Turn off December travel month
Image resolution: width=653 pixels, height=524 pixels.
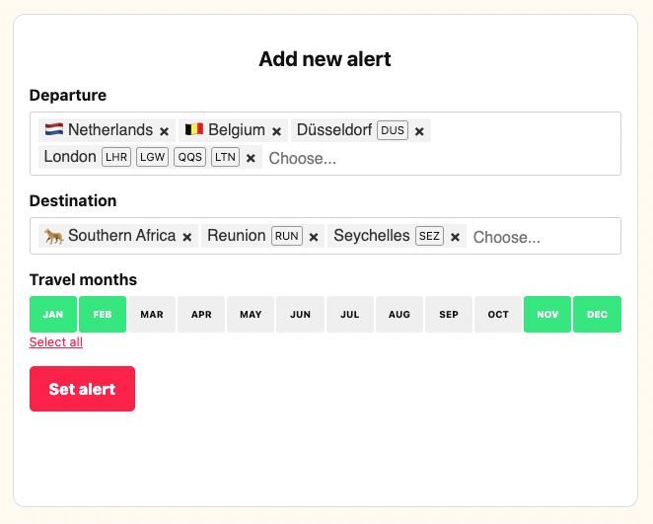point(597,315)
